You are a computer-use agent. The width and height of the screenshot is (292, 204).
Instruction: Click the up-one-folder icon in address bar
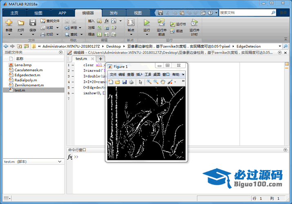tap(19, 46)
